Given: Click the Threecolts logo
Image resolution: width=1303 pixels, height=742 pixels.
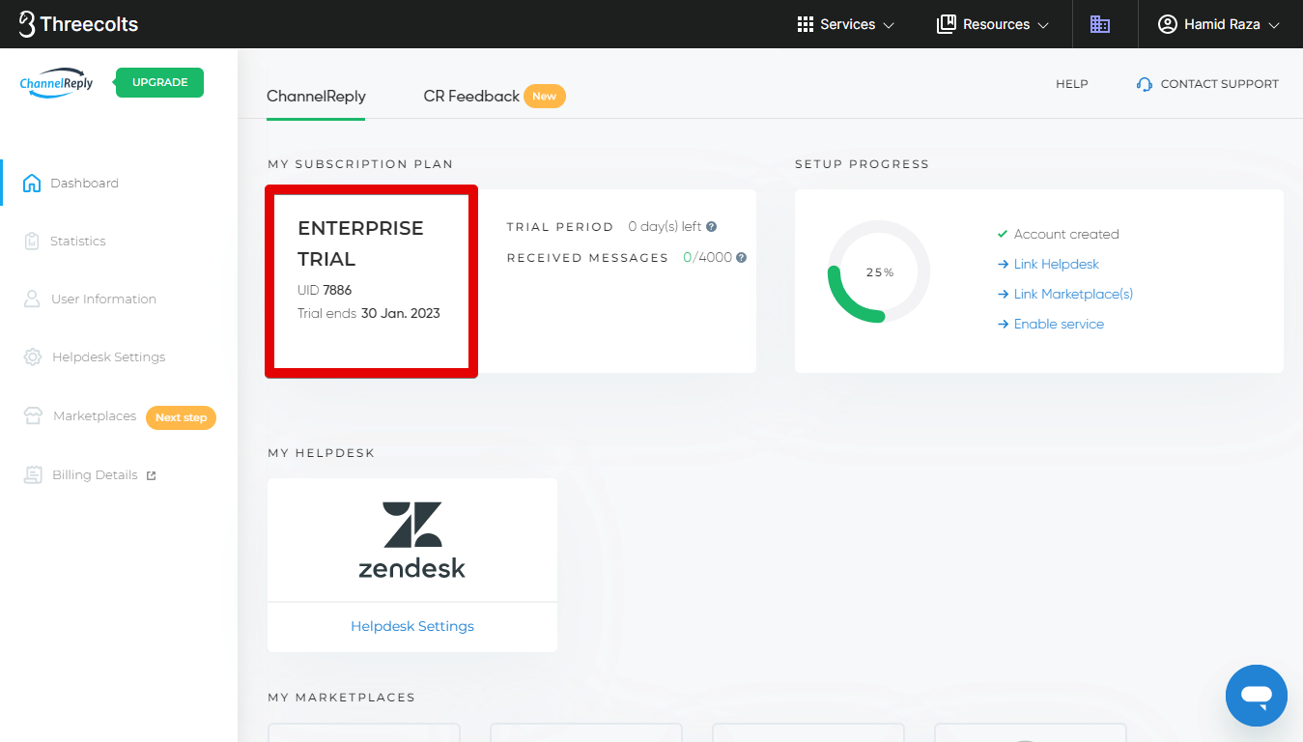Looking at the screenshot, I should [78, 24].
